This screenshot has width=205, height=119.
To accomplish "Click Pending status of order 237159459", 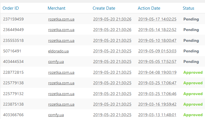I will pyautogui.click(x=191, y=19).
